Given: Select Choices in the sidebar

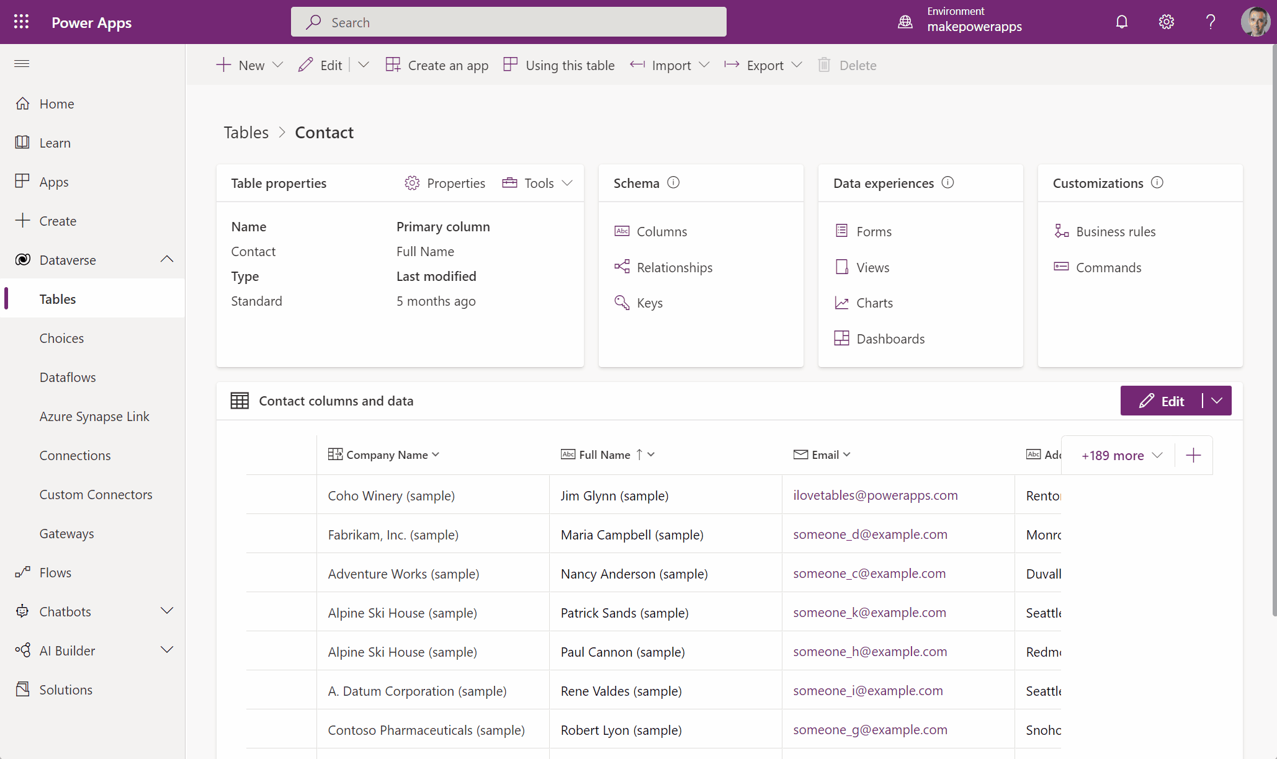Looking at the screenshot, I should point(61,338).
